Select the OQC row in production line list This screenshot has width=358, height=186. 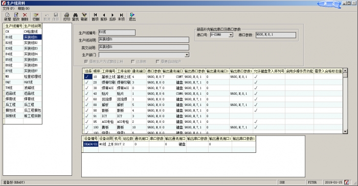click(23, 82)
